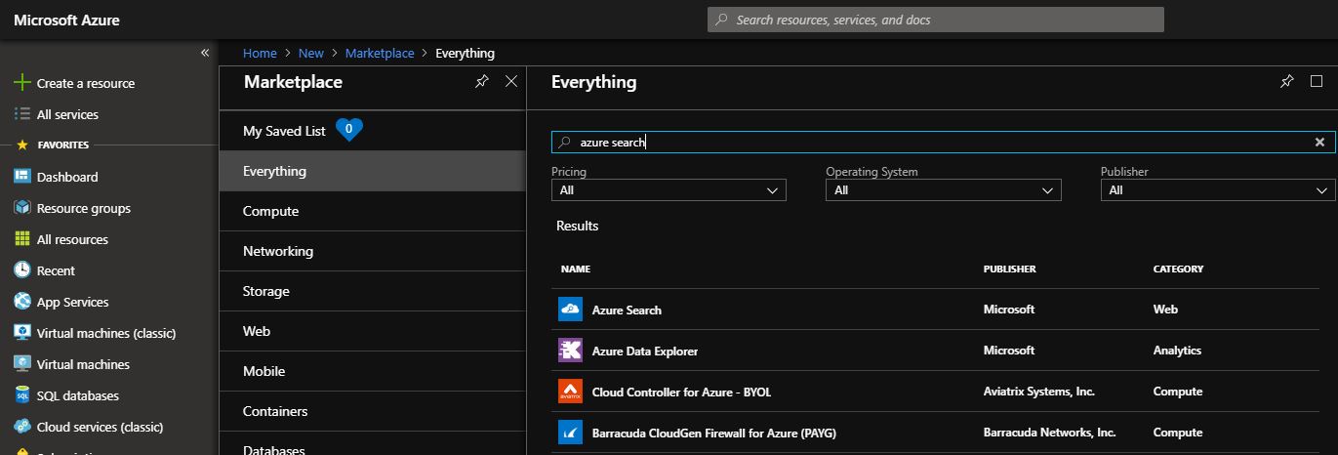Pin the Everything blade
1338x455 pixels.
coord(1286,82)
